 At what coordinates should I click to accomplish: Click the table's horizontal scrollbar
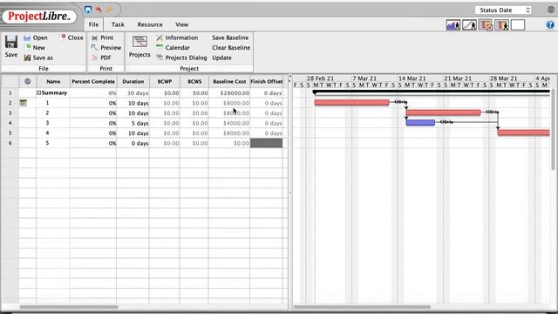click(x=69, y=306)
